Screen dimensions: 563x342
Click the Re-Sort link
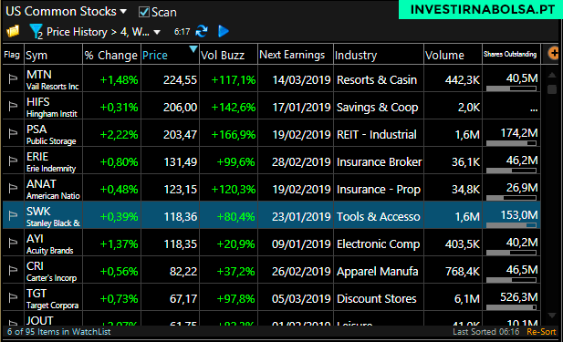[541, 332]
